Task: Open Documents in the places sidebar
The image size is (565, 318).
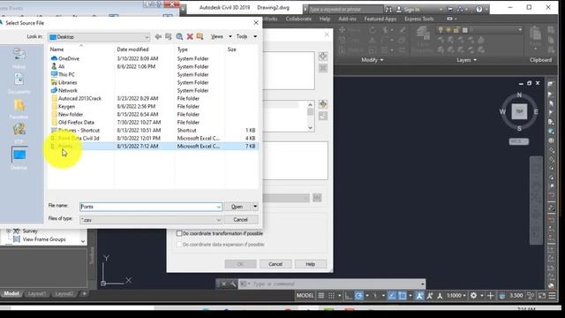Action: [x=19, y=83]
